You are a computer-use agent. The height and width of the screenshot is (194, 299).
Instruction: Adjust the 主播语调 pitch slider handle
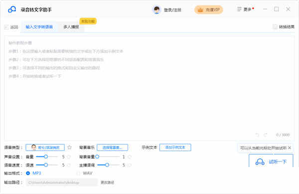[107, 165]
